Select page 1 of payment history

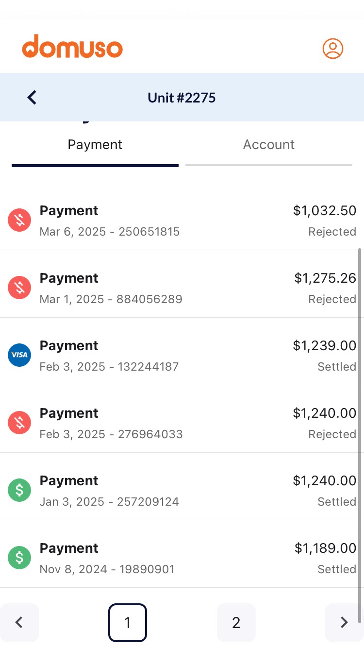point(127,622)
